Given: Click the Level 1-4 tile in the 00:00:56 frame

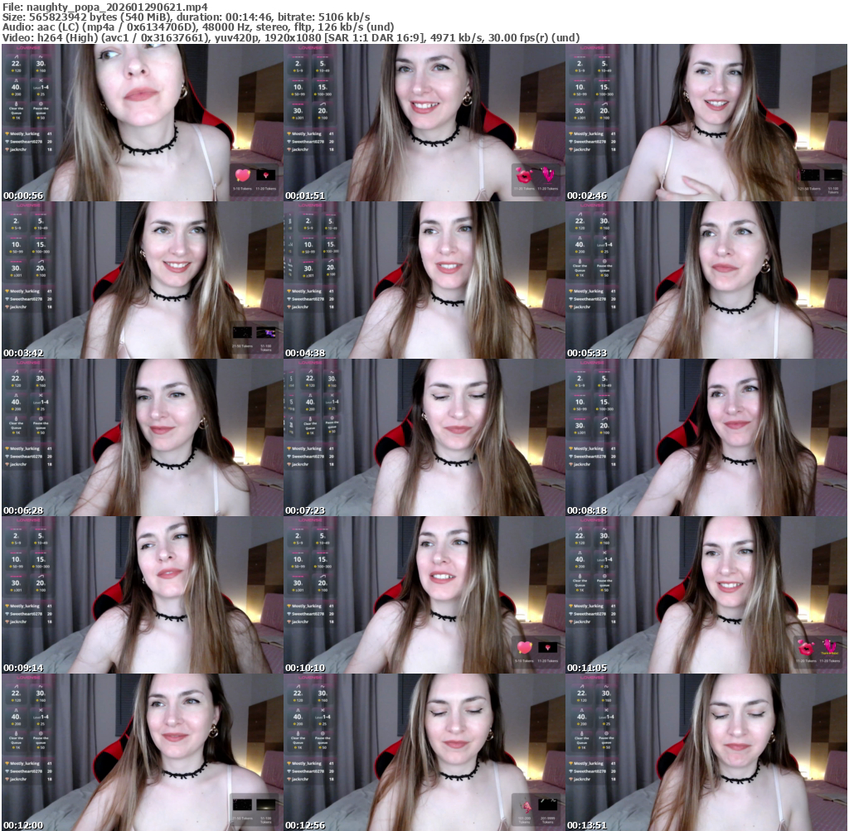Looking at the screenshot, I should [x=40, y=86].
